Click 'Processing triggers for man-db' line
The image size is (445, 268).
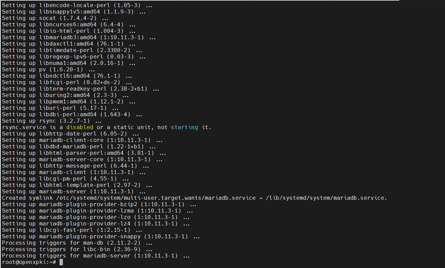click(x=77, y=243)
